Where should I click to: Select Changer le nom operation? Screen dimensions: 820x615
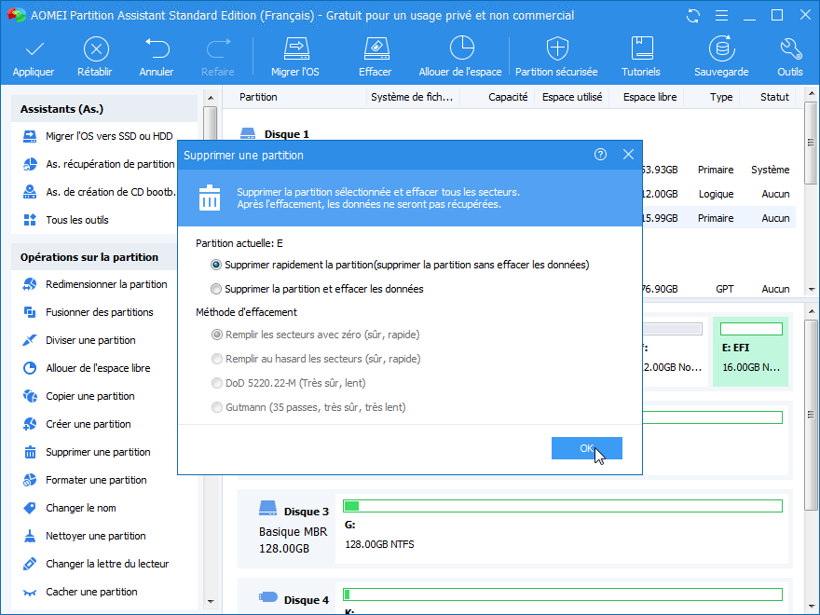[x=70, y=509]
